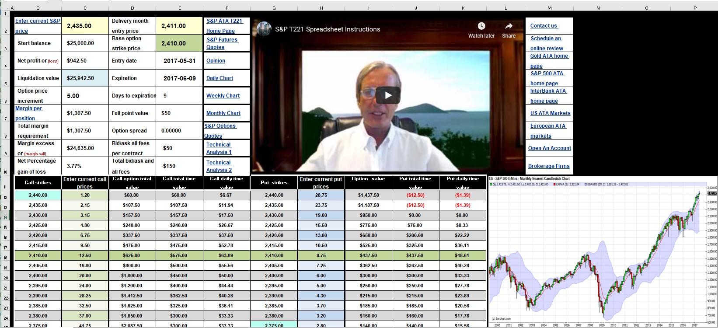Select put price cell 8.75

point(321,255)
